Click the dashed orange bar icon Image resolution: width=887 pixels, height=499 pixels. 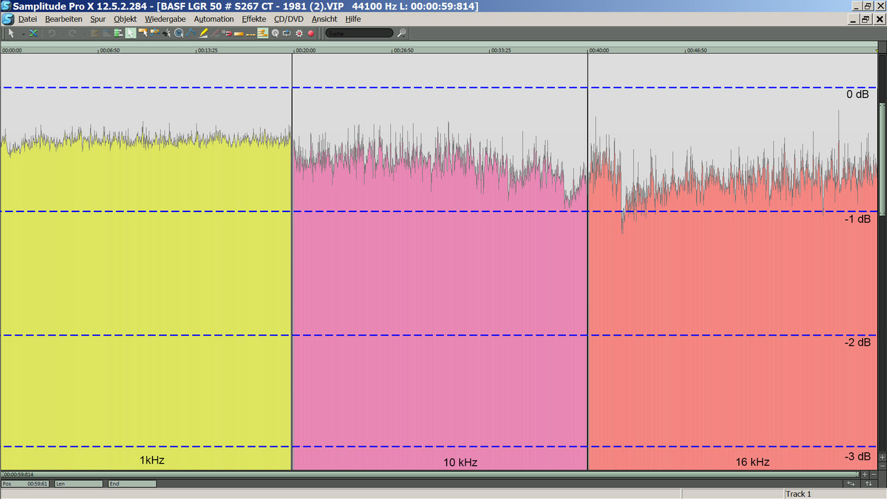click(250, 33)
